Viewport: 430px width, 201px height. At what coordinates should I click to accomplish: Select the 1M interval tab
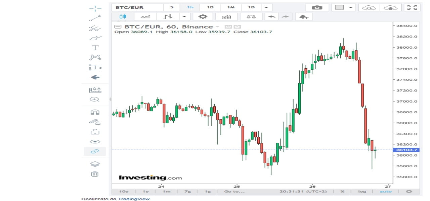click(x=230, y=7)
